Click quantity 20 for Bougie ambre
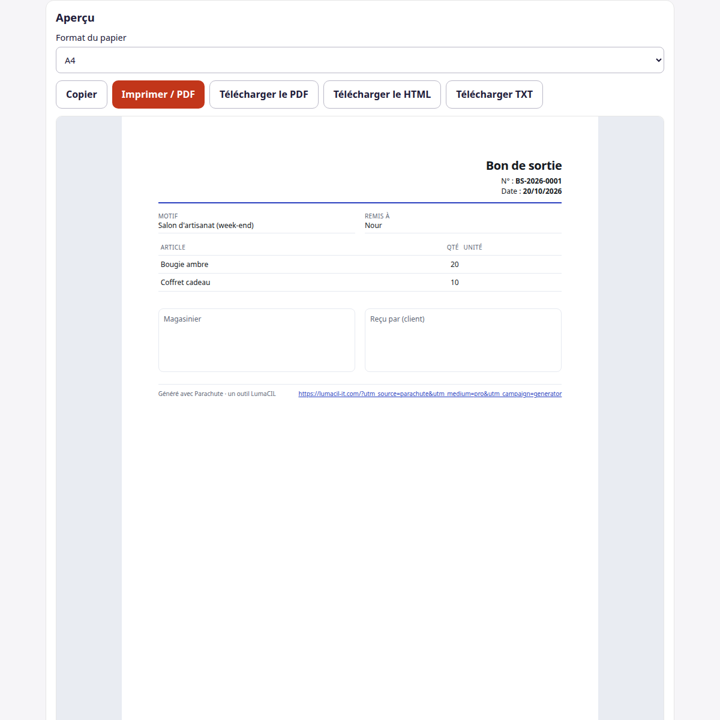720x720 pixels. 455,265
